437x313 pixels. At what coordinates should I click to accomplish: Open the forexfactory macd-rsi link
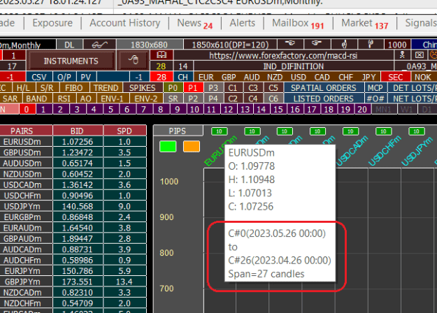click(283, 55)
